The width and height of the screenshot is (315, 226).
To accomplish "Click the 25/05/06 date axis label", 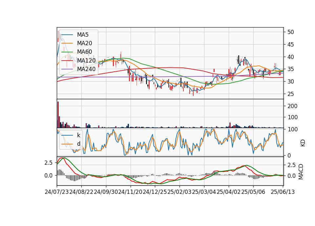I will pyautogui.click(x=253, y=192).
